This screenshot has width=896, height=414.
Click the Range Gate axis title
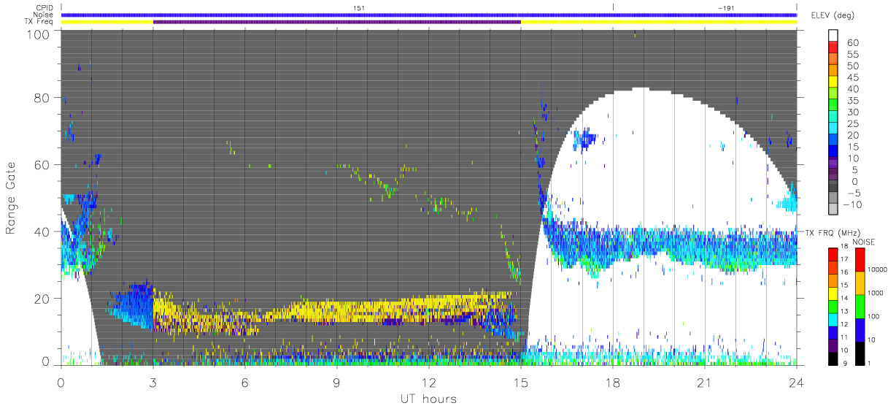11,199
